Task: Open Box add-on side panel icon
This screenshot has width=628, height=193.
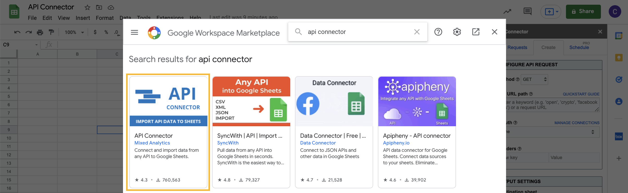Action: pos(619,136)
